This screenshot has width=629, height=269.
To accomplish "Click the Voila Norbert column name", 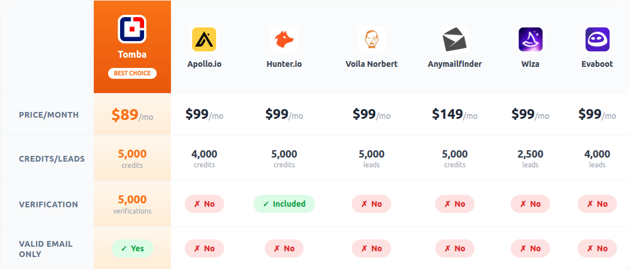I will (371, 64).
